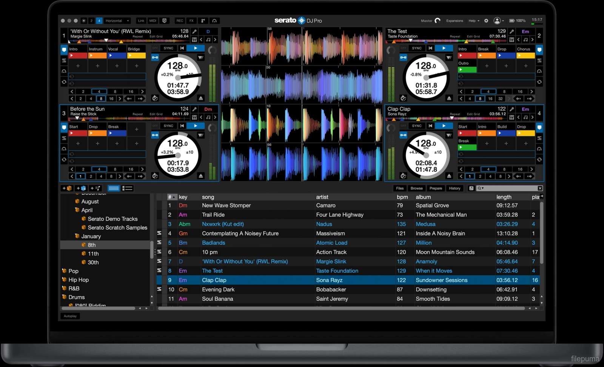The height and width of the screenshot is (367, 604).
Task: Open the History tab
Action: [455, 188]
